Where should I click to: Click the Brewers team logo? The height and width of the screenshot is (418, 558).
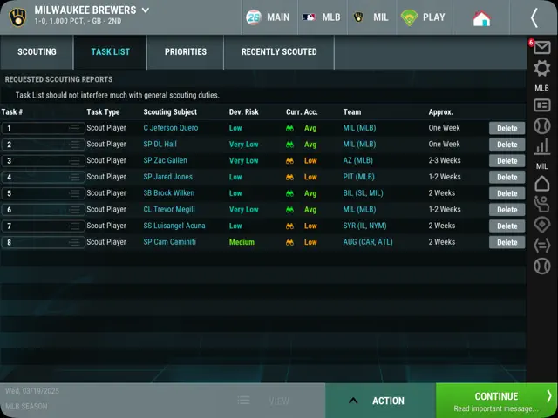[17, 17]
